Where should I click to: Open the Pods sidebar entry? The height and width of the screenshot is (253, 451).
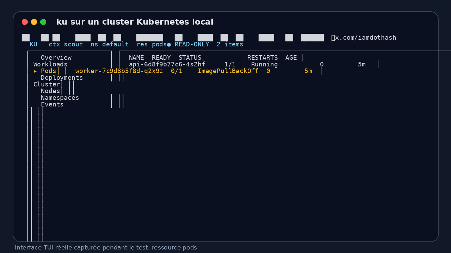pos(49,71)
